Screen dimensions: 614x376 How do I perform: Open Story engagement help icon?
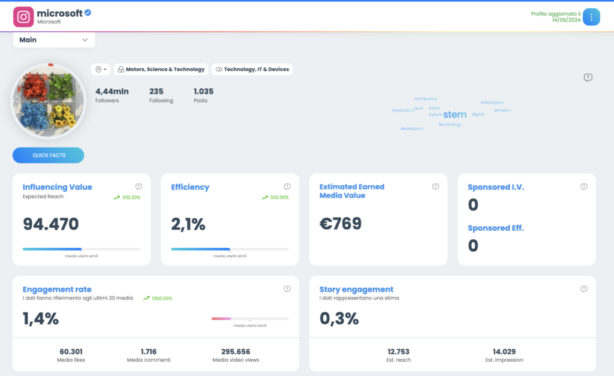(584, 288)
